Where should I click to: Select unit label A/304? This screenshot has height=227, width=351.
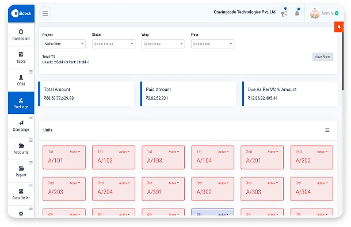pos(303,192)
